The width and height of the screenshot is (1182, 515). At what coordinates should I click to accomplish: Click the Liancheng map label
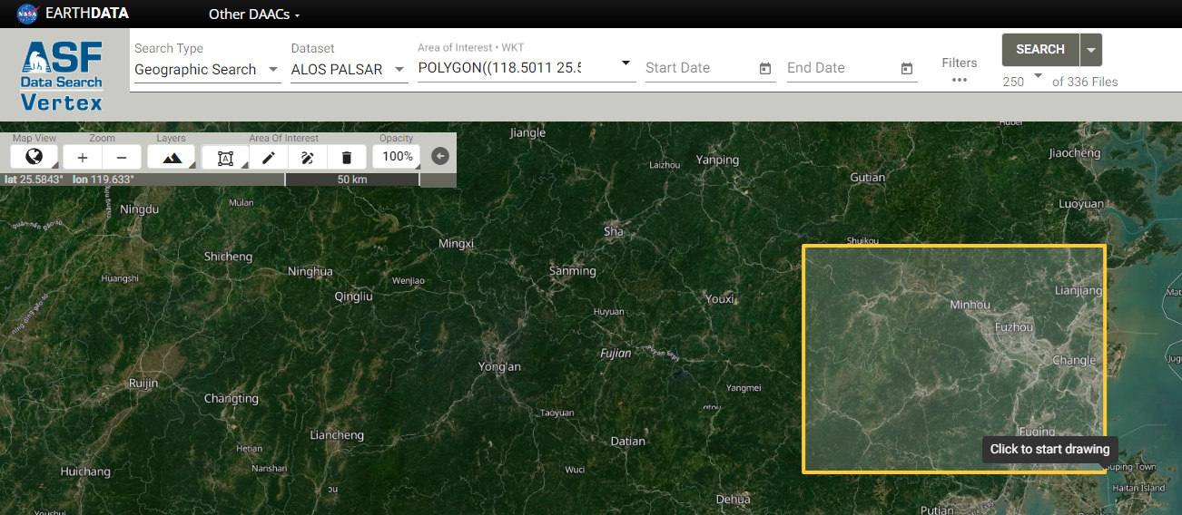click(337, 435)
